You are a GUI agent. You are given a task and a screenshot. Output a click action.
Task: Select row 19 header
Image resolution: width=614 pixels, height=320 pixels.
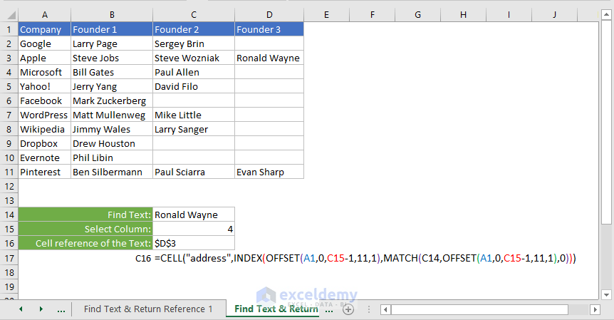(x=9, y=287)
